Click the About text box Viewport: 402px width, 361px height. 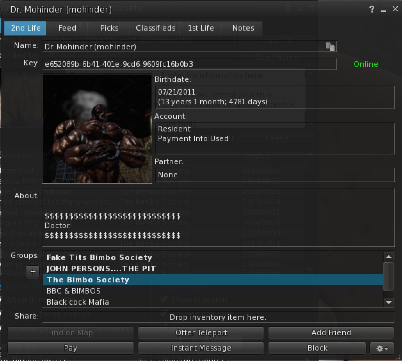pyautogui.click(x=218, y=217)
